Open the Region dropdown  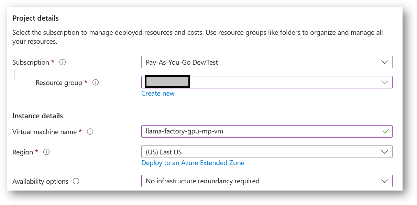click(x=267, y=152)
